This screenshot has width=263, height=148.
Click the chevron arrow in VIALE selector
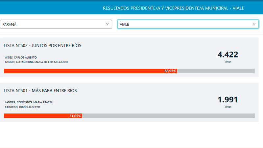pyautogui.click(x=254, y=24)
